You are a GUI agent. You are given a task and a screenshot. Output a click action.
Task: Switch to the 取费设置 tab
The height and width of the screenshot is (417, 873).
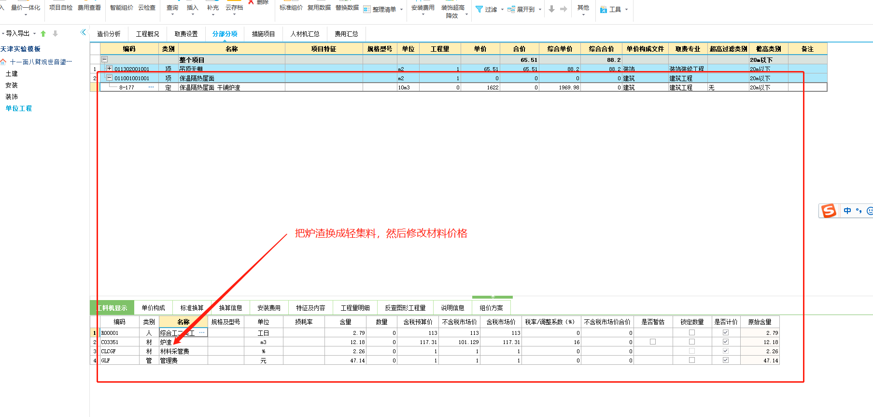186,34
